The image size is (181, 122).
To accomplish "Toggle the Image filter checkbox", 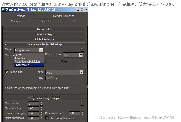I will pos(7,72).
